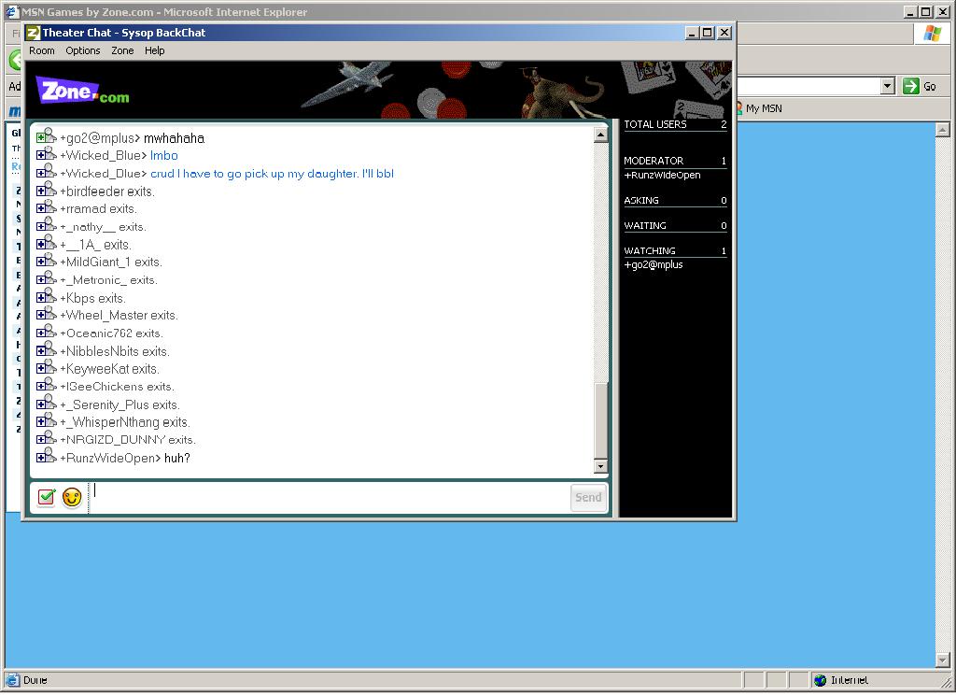Viewport: 956px width, 695px height.
Task: Click the WATCHING section header
Action: 675,250
